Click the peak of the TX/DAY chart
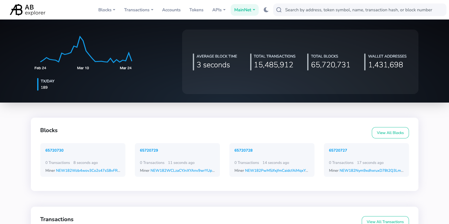 click(80, 36)
